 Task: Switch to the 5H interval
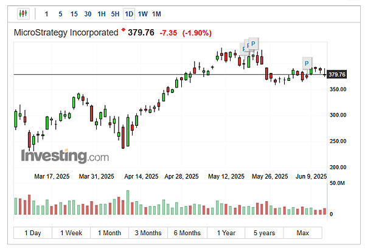pos(115,14)
